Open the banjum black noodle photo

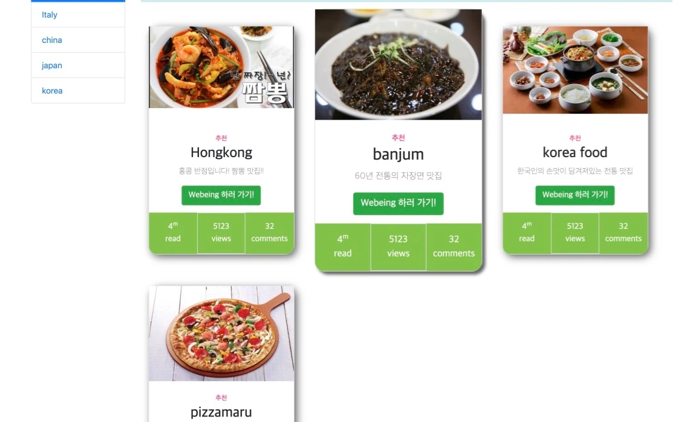click(399, 64)
